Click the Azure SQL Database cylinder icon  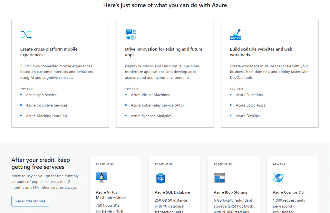160,178
